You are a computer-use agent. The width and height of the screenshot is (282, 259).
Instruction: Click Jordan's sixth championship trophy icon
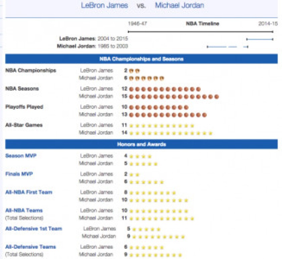click(162, 78)
